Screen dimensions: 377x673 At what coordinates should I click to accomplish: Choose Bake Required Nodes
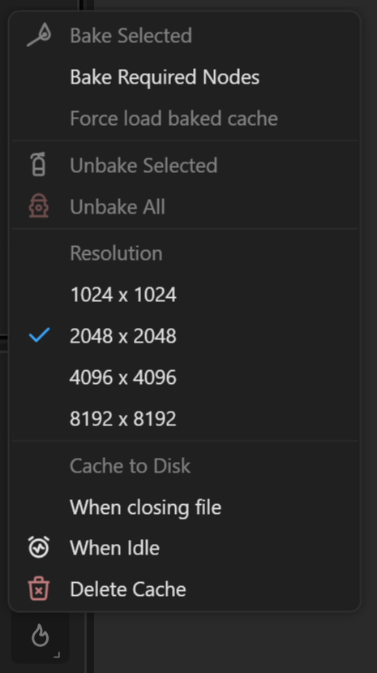pos(184,77)
